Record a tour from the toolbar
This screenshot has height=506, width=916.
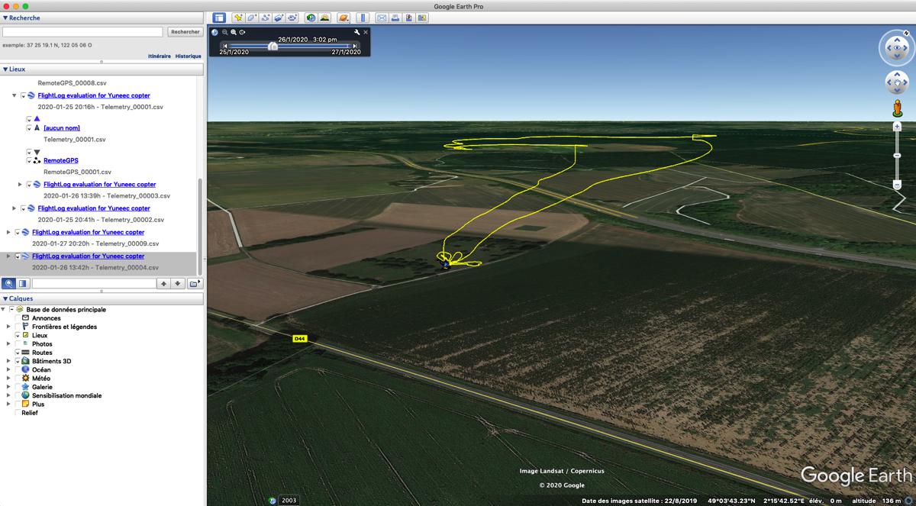(x=292, y=18)
